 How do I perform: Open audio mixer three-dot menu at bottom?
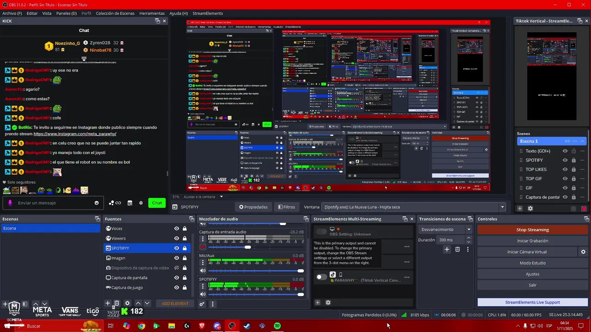(213, 304)
